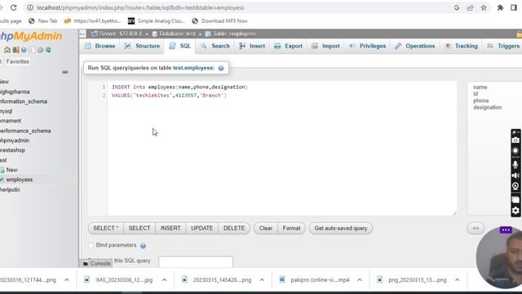The width and height of the screenshot is (522, 294).
Task: Click the share page icon in address bar
Action: coord(470,7)
